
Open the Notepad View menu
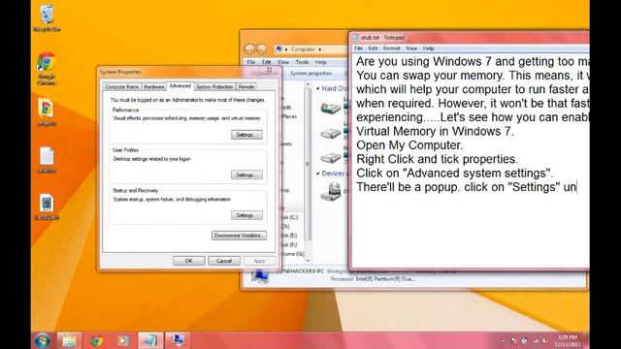pyautogui.click(x=411, y=48)
